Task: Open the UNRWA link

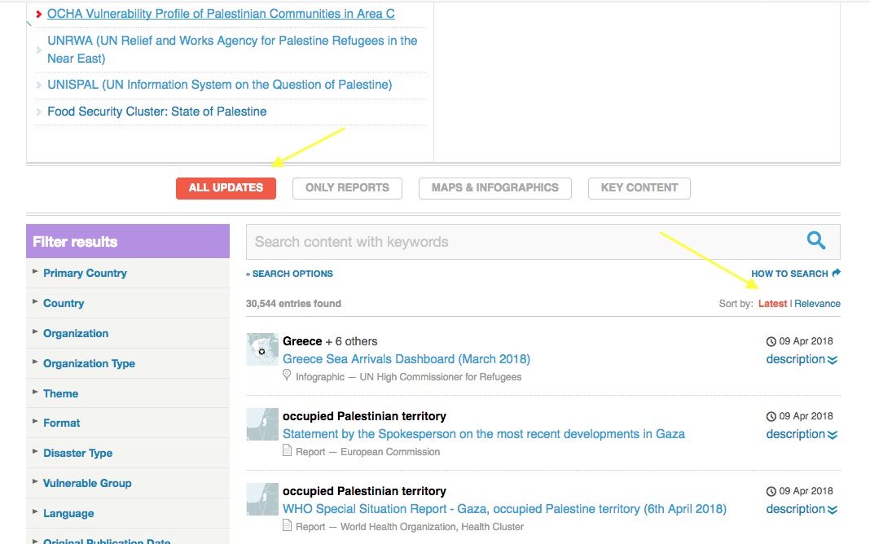Action: pyautogui.click(x=232, y=50)
